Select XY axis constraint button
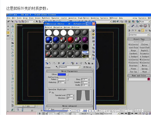151x115 pixels. click(8, 36)
